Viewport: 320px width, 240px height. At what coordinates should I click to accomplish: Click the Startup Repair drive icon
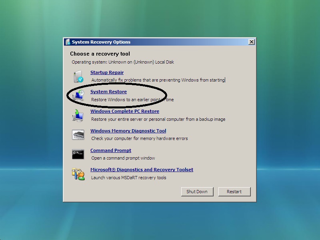click(78, 76)
